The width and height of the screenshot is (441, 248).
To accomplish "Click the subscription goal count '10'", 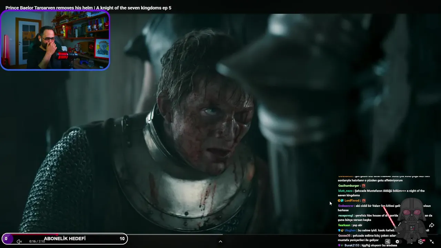I will pos(122,239).
